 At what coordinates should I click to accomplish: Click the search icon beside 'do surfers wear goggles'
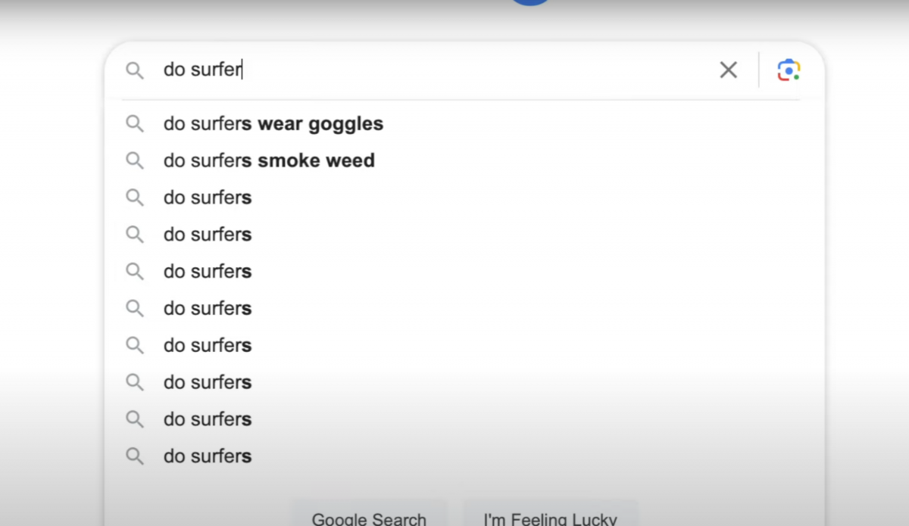tap(135, 123)
